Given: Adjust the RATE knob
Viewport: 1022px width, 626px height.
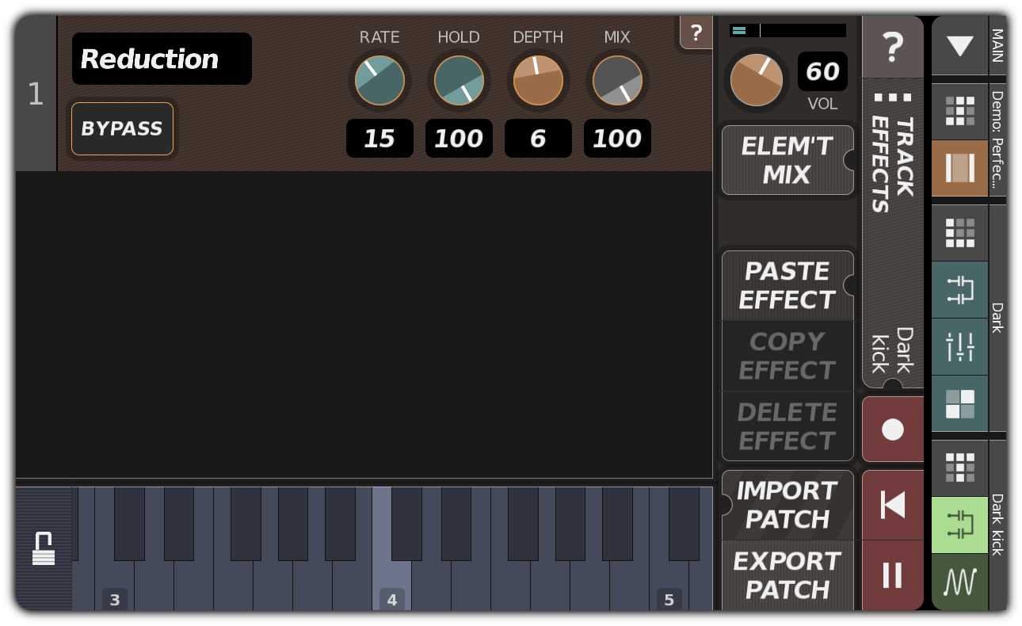Looking at the screenshot, I should [x=379, y=80].
